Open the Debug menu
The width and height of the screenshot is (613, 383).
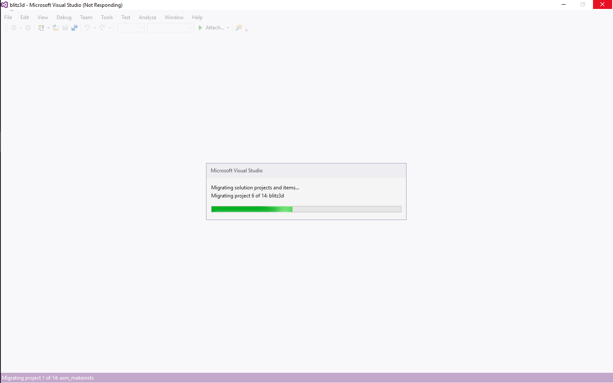point(64,17)
